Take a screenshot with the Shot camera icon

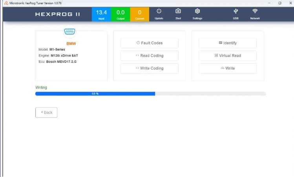click(x=178, y=11)
